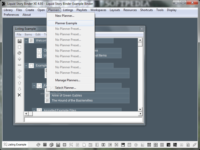Click the stacked pages icon in bottom toolbar
The image size is (200, 150).
[x=38, y=145]
